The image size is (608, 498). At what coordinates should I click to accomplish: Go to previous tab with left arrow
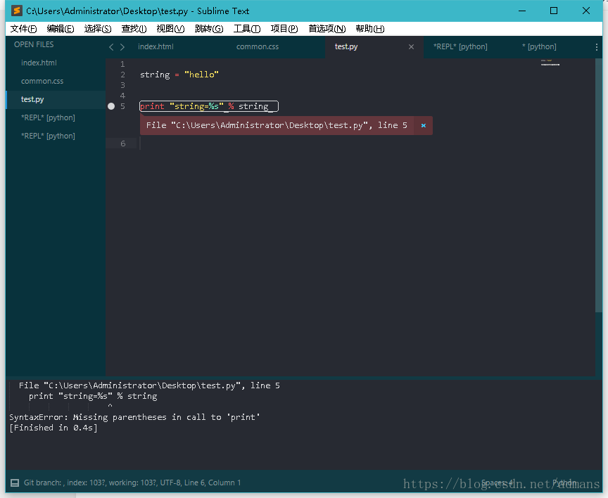[x=111, y=47]
